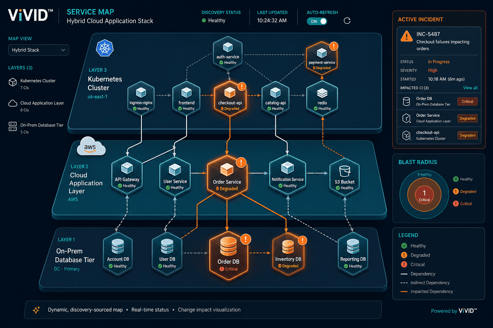Click Indirect Dependency in legend
The height and width of the screenshot is (328, 493).
point(425,283)
